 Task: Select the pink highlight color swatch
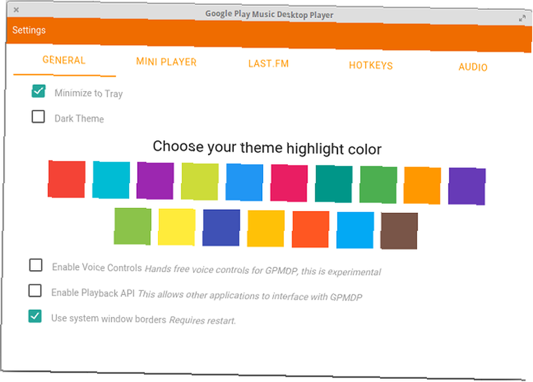[x=289, y=183]
